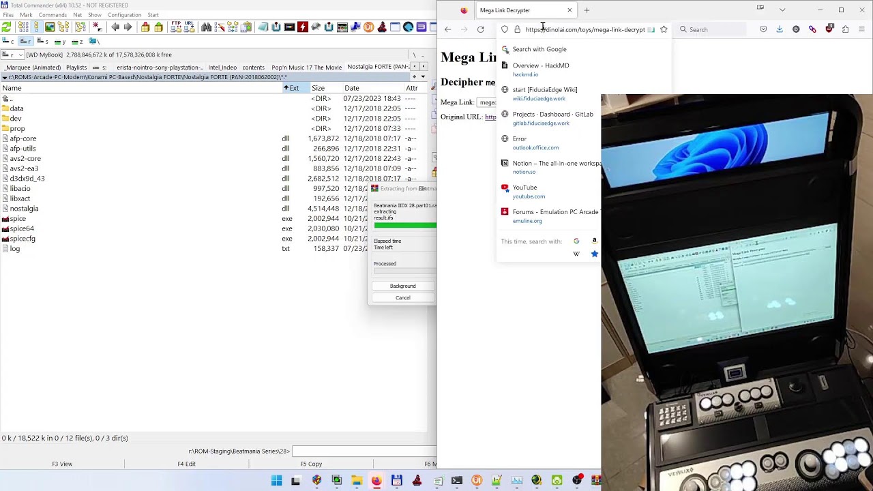Click the tracking protection shield icon
The width and height of the screenshot is (873, 491).
(x=505, y=29)
